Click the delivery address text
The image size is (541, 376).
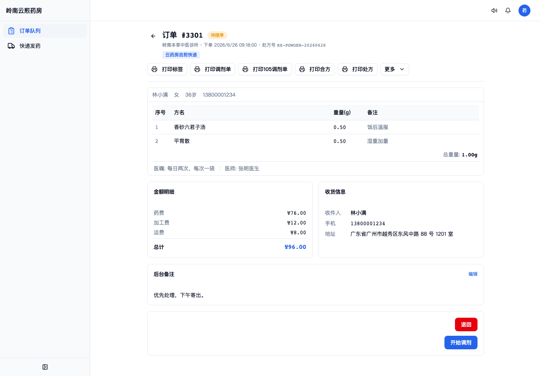click(402, 234)
